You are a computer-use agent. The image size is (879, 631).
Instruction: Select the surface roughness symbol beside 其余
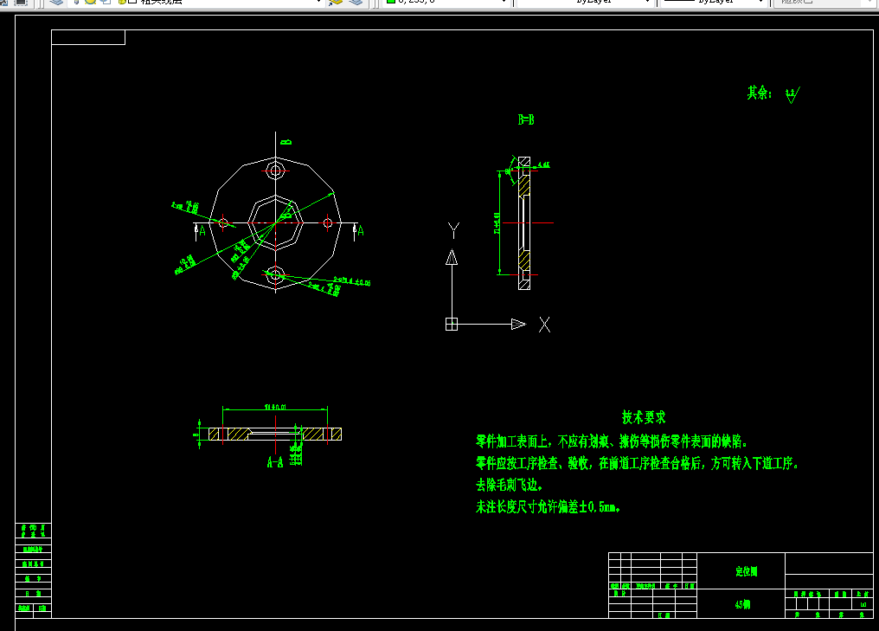tap(792, 95)
